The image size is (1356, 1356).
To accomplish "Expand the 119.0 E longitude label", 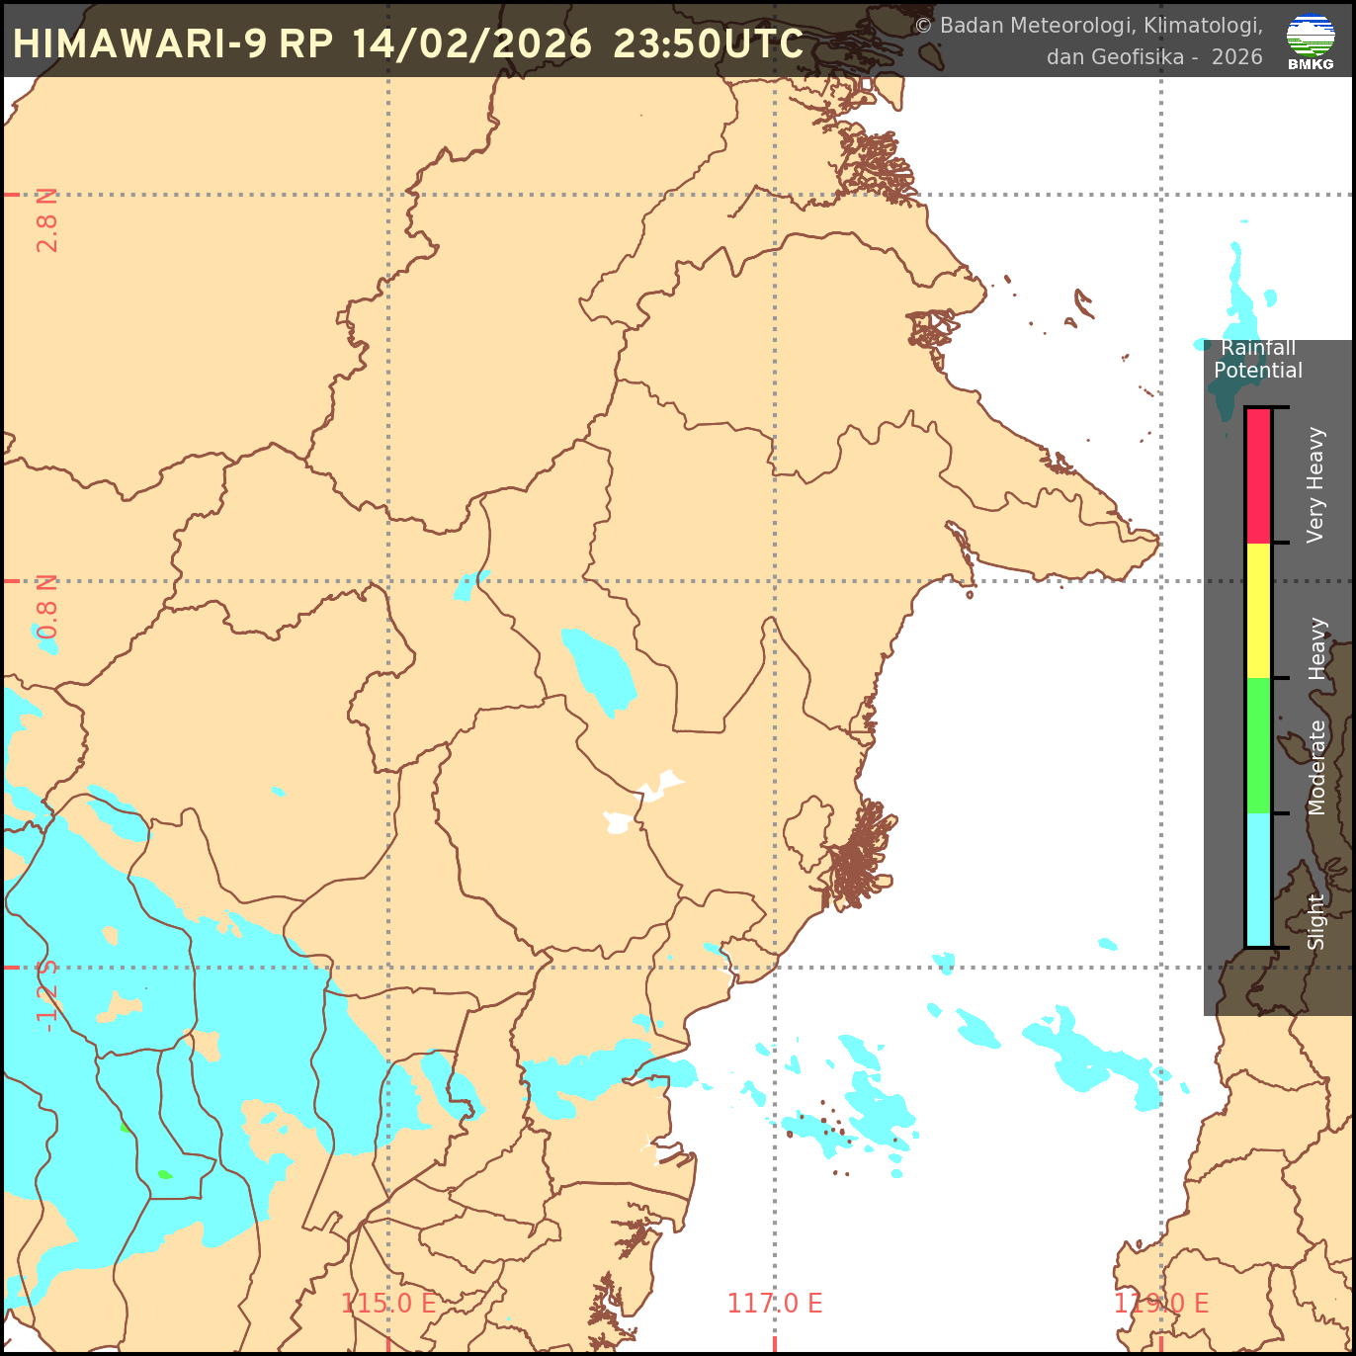I will point(1161,1303).
